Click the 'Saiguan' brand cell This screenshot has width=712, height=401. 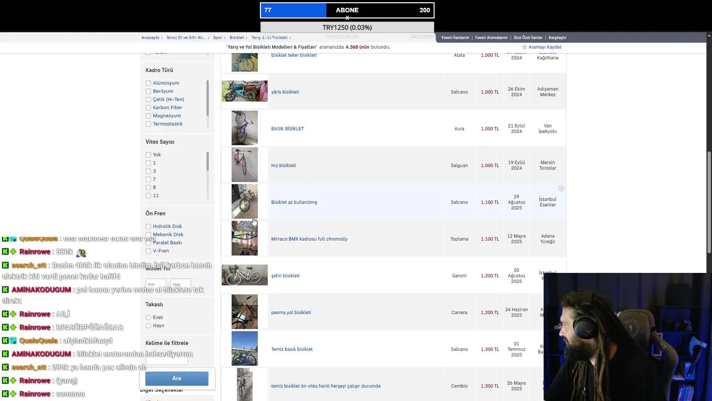point(459,165)
